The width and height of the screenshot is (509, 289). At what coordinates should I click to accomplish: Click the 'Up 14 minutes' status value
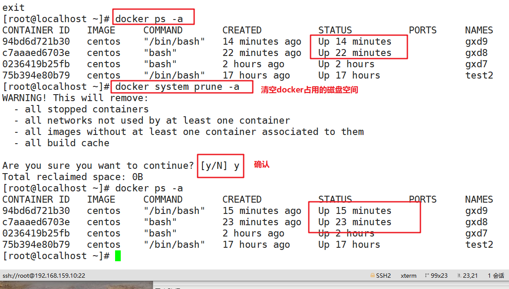coord(355,42)
